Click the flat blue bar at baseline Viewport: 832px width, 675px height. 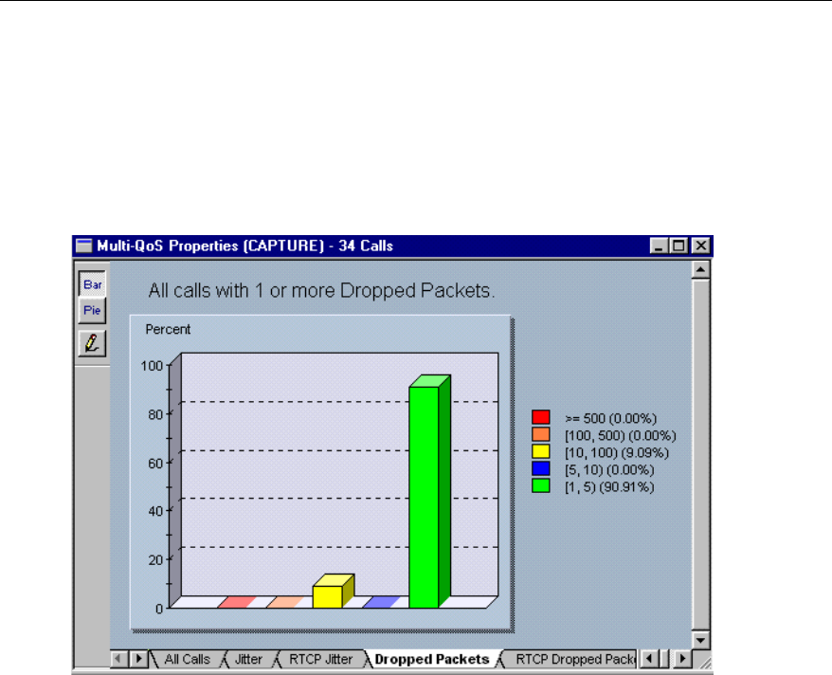[x=381, y=602]
